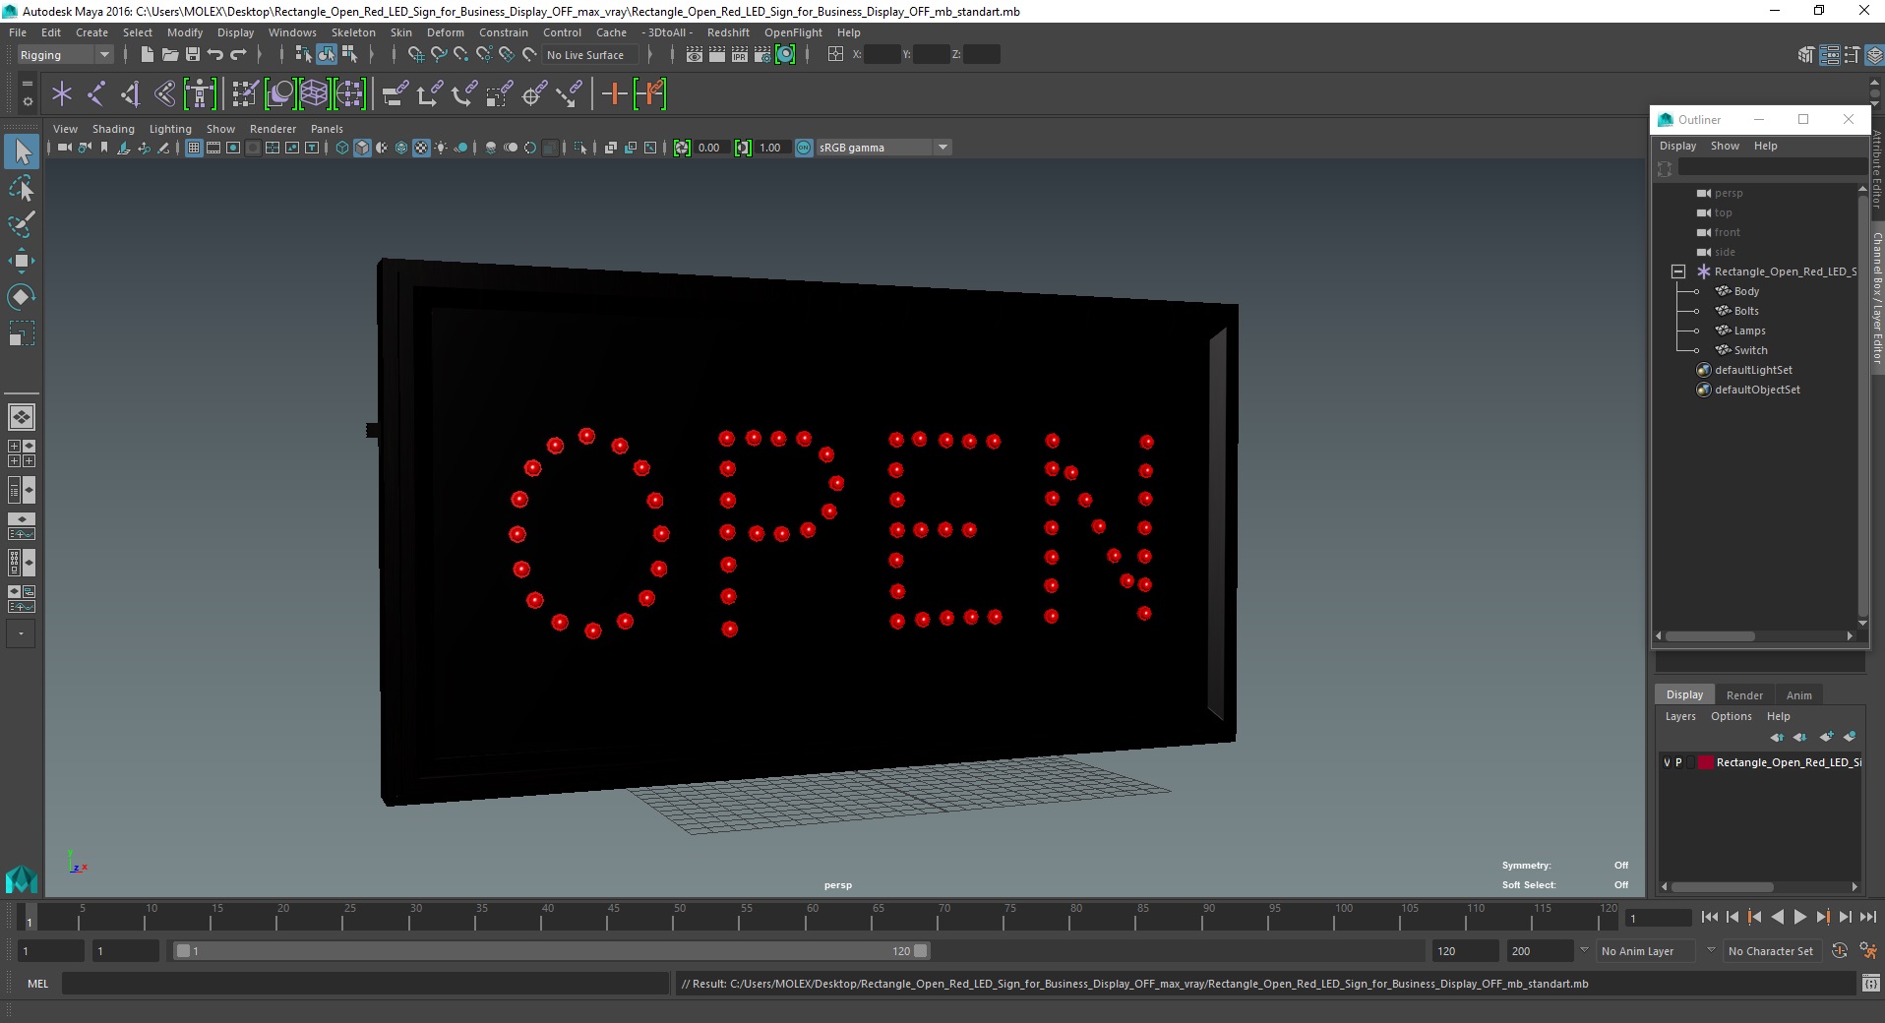Image resolution: width=1885 pixels, height=1023 pixels.
Task: Open the sRGB gamma view transform dropdown
Action: (x=883, y=148)
